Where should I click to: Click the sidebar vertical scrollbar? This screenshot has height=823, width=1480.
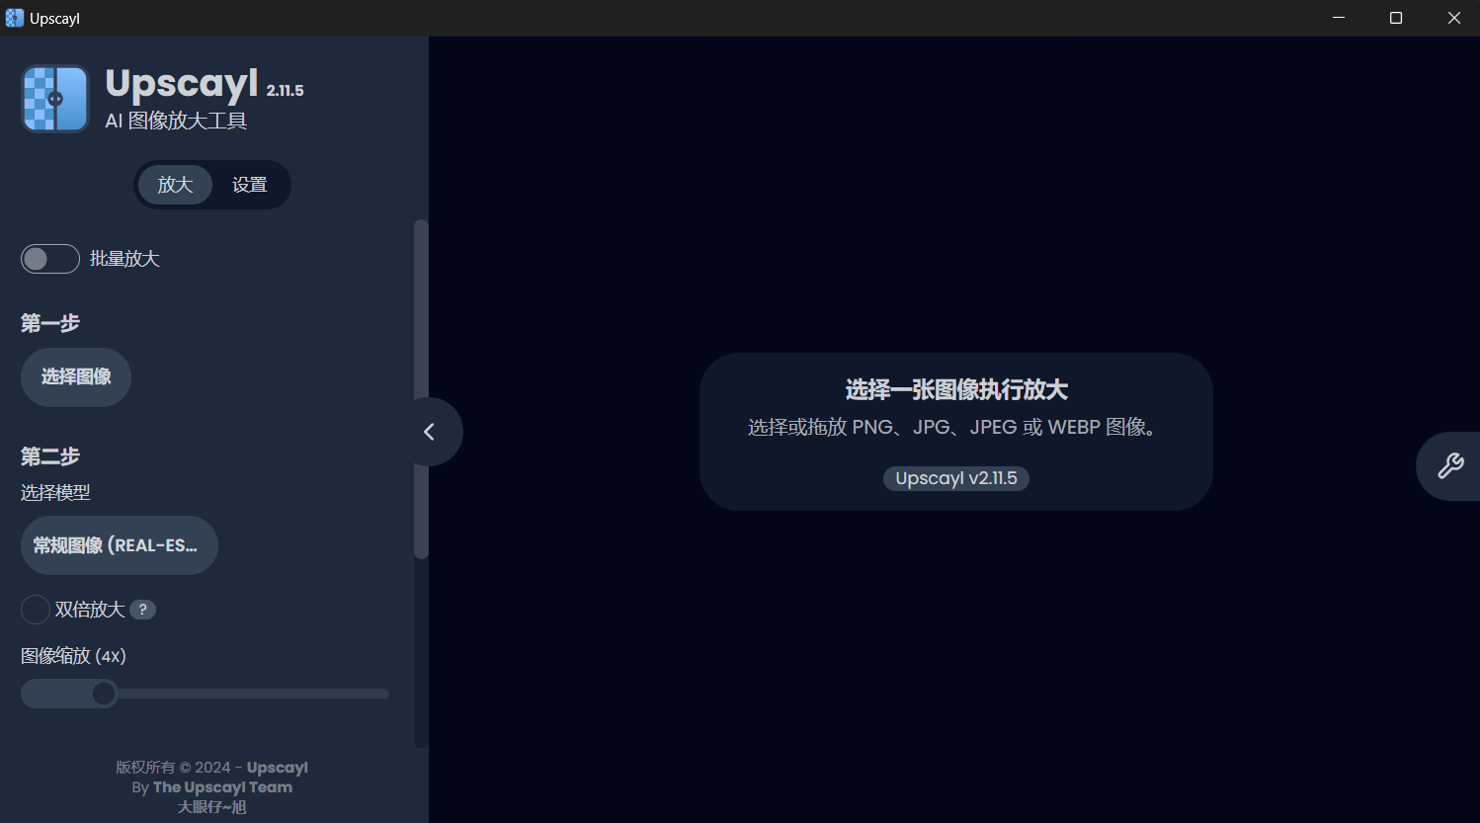421,389
